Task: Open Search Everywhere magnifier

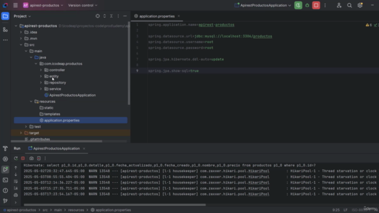Action: pyautogui.click(x=349, y=5)
